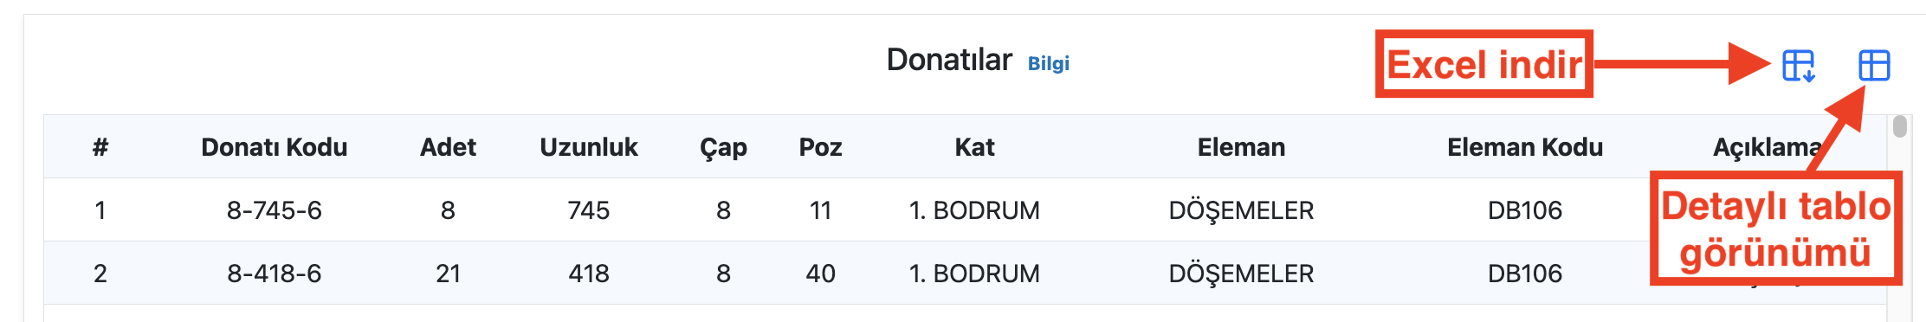Click DÖŞEMELER cell in second row
Image resolution: width=1926 pixels, height=322 pixels.
[x=1241, y=274]
